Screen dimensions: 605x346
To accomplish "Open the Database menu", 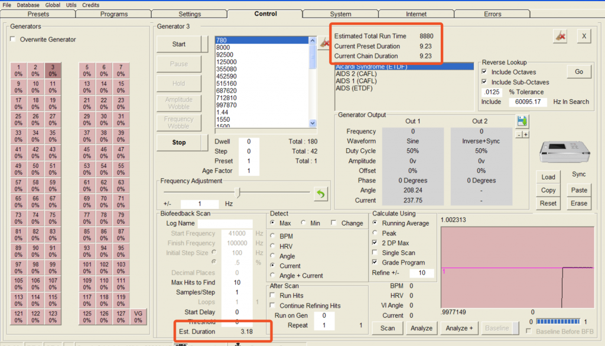I will tap(28, 5).
